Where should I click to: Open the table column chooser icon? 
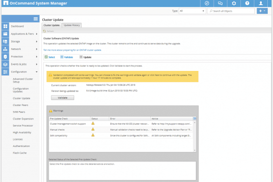(195, 119)
